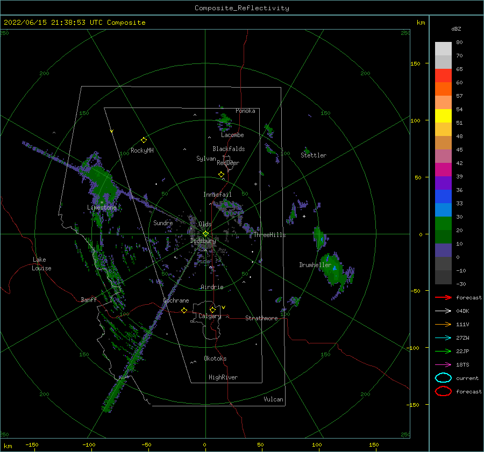The height and width of the screenshot is (452, 484).
Task: Click the white plus marker north of Drumheller
Action: point(304,216)
